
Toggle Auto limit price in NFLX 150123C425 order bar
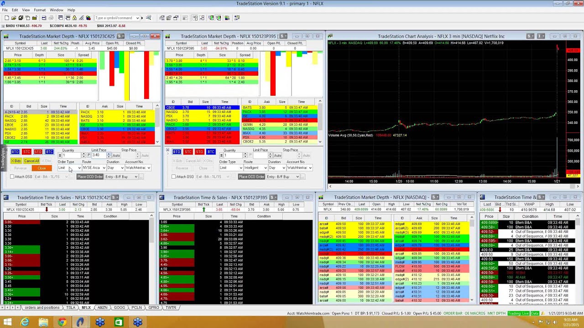pos(116,155)
